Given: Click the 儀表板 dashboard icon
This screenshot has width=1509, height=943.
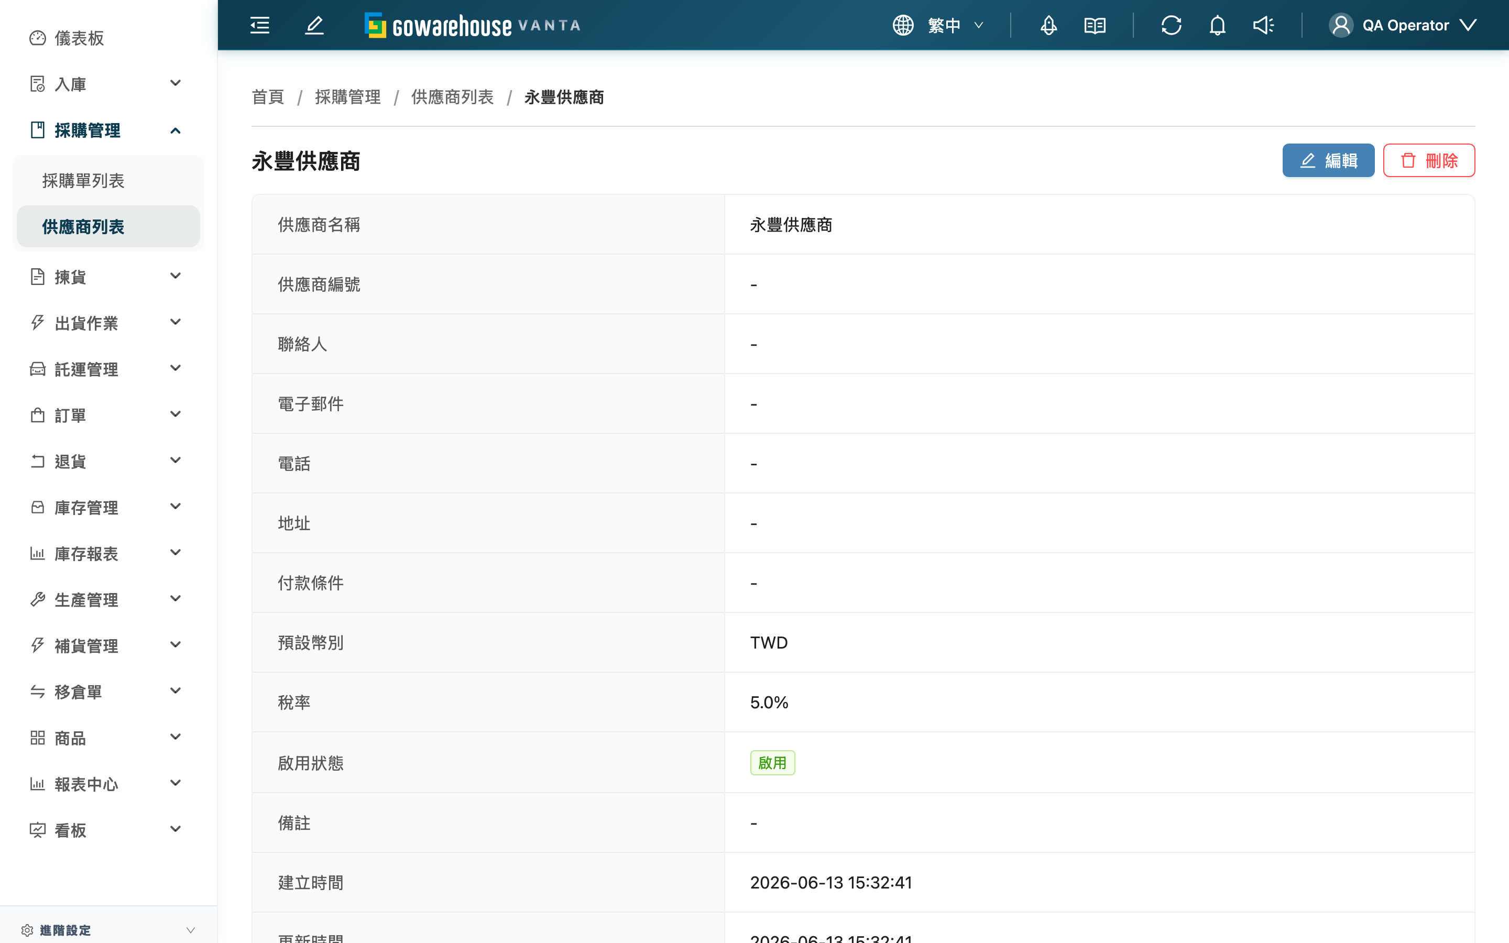Looking at the screenshot, I should 37,38.
